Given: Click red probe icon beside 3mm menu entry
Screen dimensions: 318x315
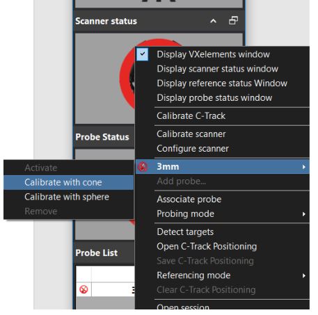Looking at the screenshot, I should [x=143, y=167].
